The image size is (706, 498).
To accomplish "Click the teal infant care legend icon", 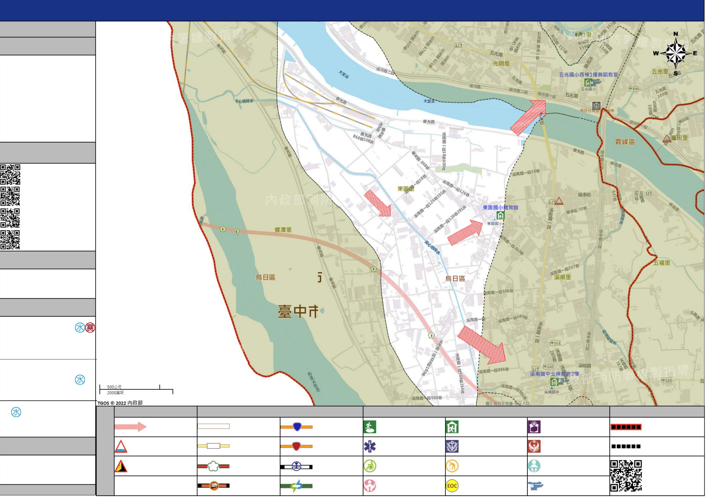I will [534, 466].
